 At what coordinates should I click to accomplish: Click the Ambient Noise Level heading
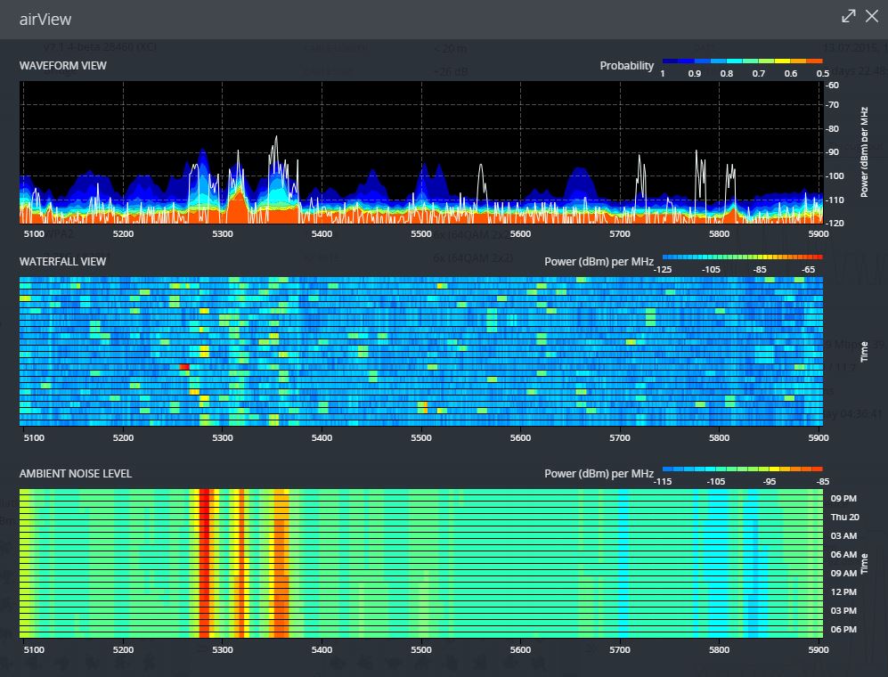tap(76, 474)
